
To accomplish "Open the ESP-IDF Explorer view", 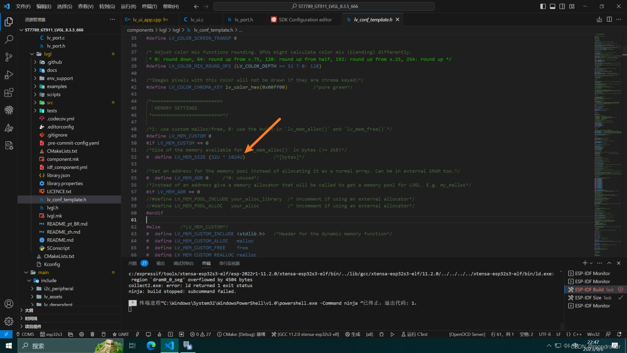I will [8, 110].
